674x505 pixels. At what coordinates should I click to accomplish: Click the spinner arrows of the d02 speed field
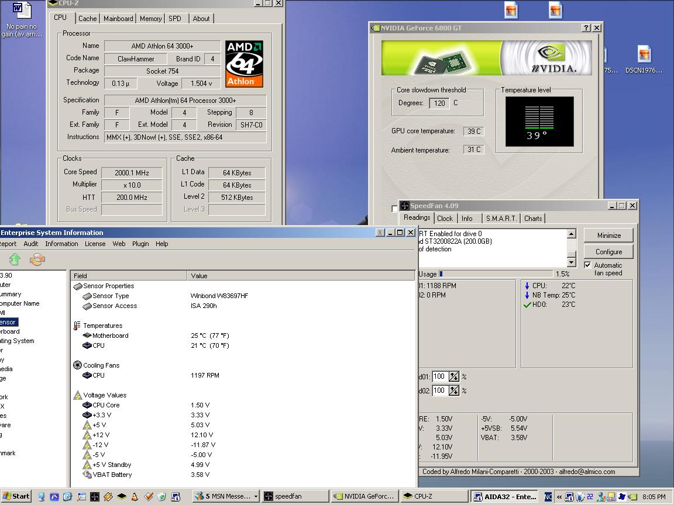(454, 390)
